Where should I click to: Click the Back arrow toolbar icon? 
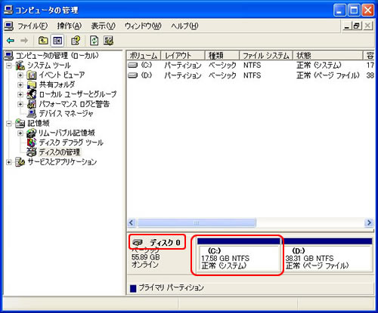point(11,41)
